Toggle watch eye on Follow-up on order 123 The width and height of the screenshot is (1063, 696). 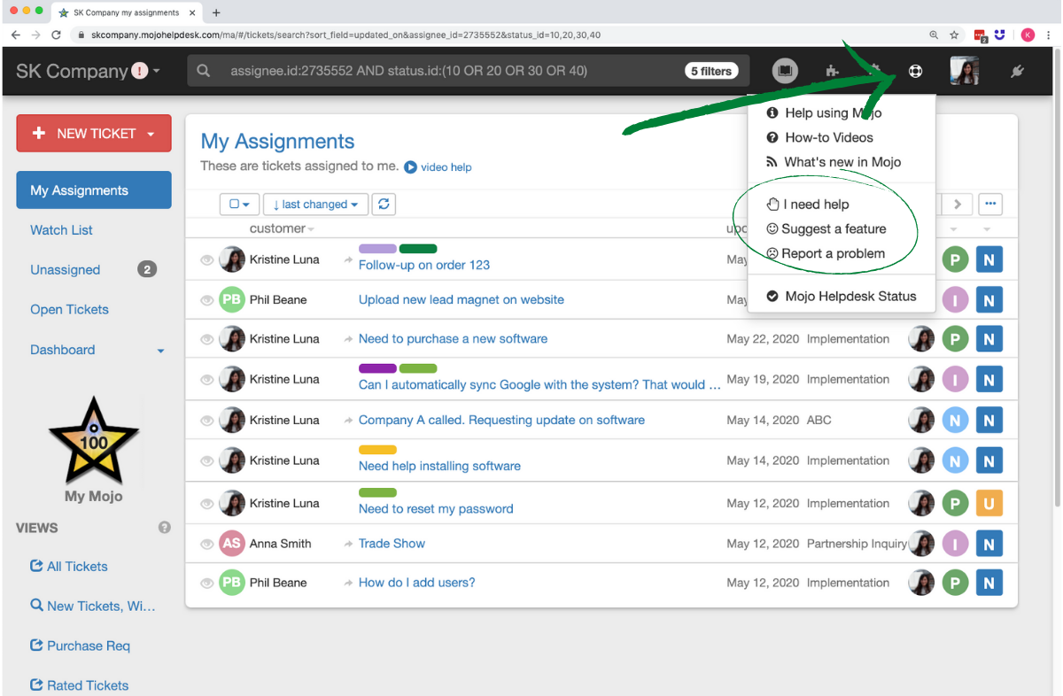[206, 260]
